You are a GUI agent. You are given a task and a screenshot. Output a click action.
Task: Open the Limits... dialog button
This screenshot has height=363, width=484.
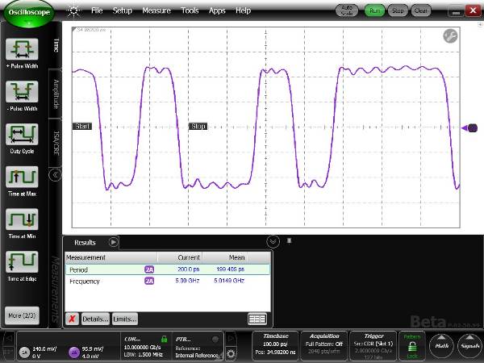[124, 319]
